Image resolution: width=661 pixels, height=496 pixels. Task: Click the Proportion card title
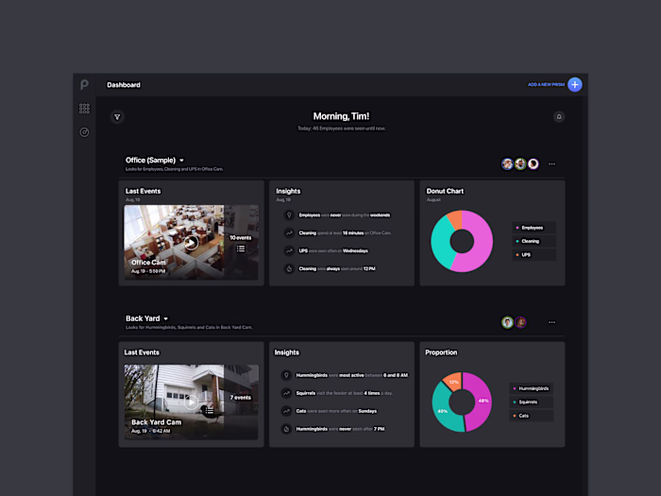pos(441,352)
